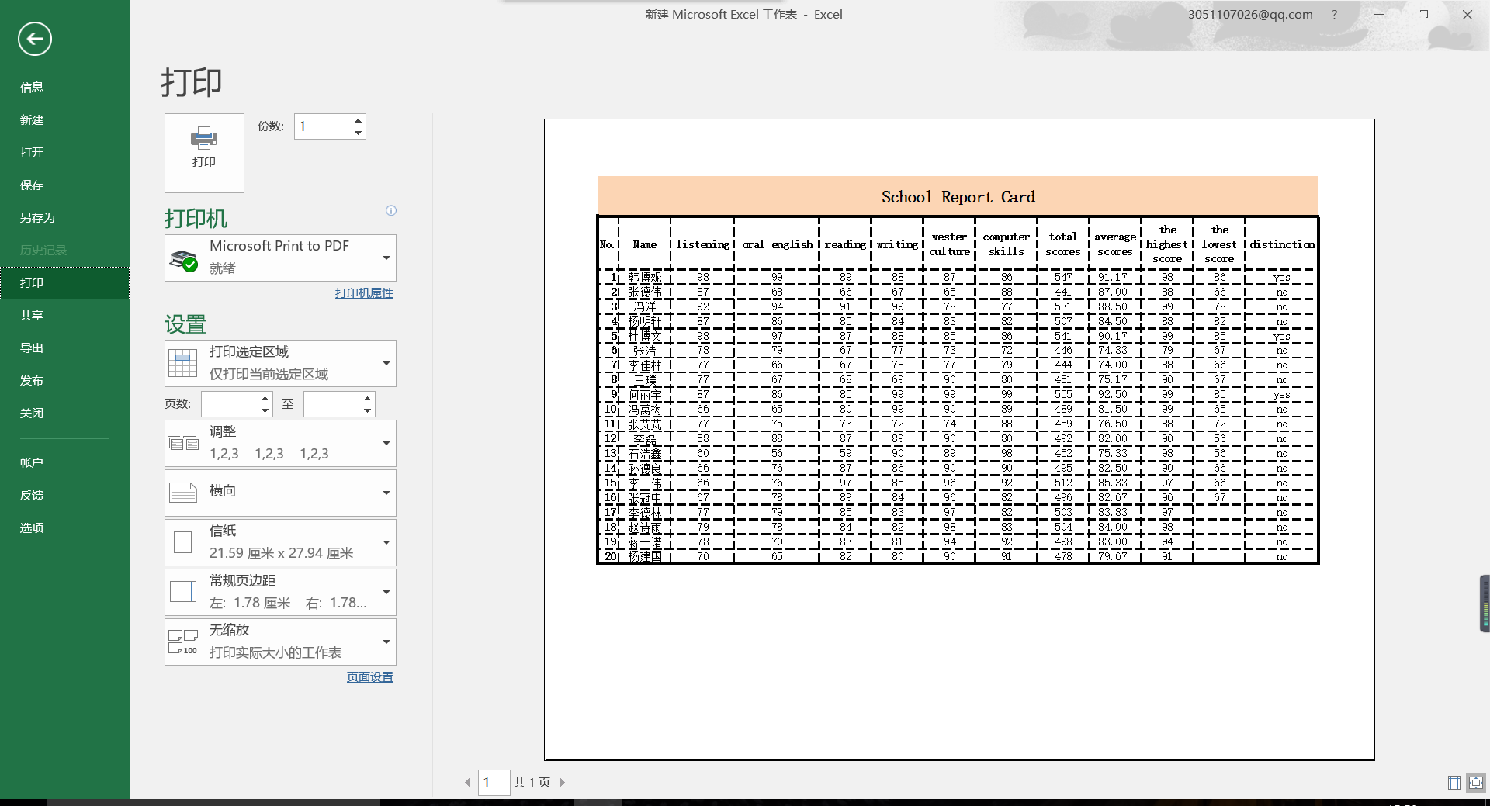The height and width of the screenshot is (806, 1490).
Task: Select 另存为 in the sidebar
Action: [37, 217]
